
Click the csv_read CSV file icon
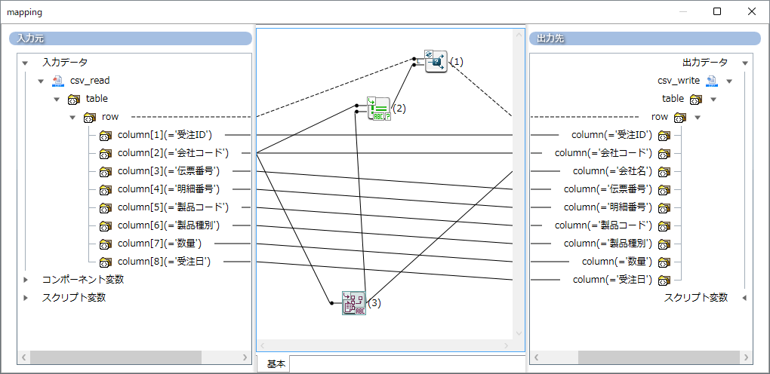pos(58,81)
